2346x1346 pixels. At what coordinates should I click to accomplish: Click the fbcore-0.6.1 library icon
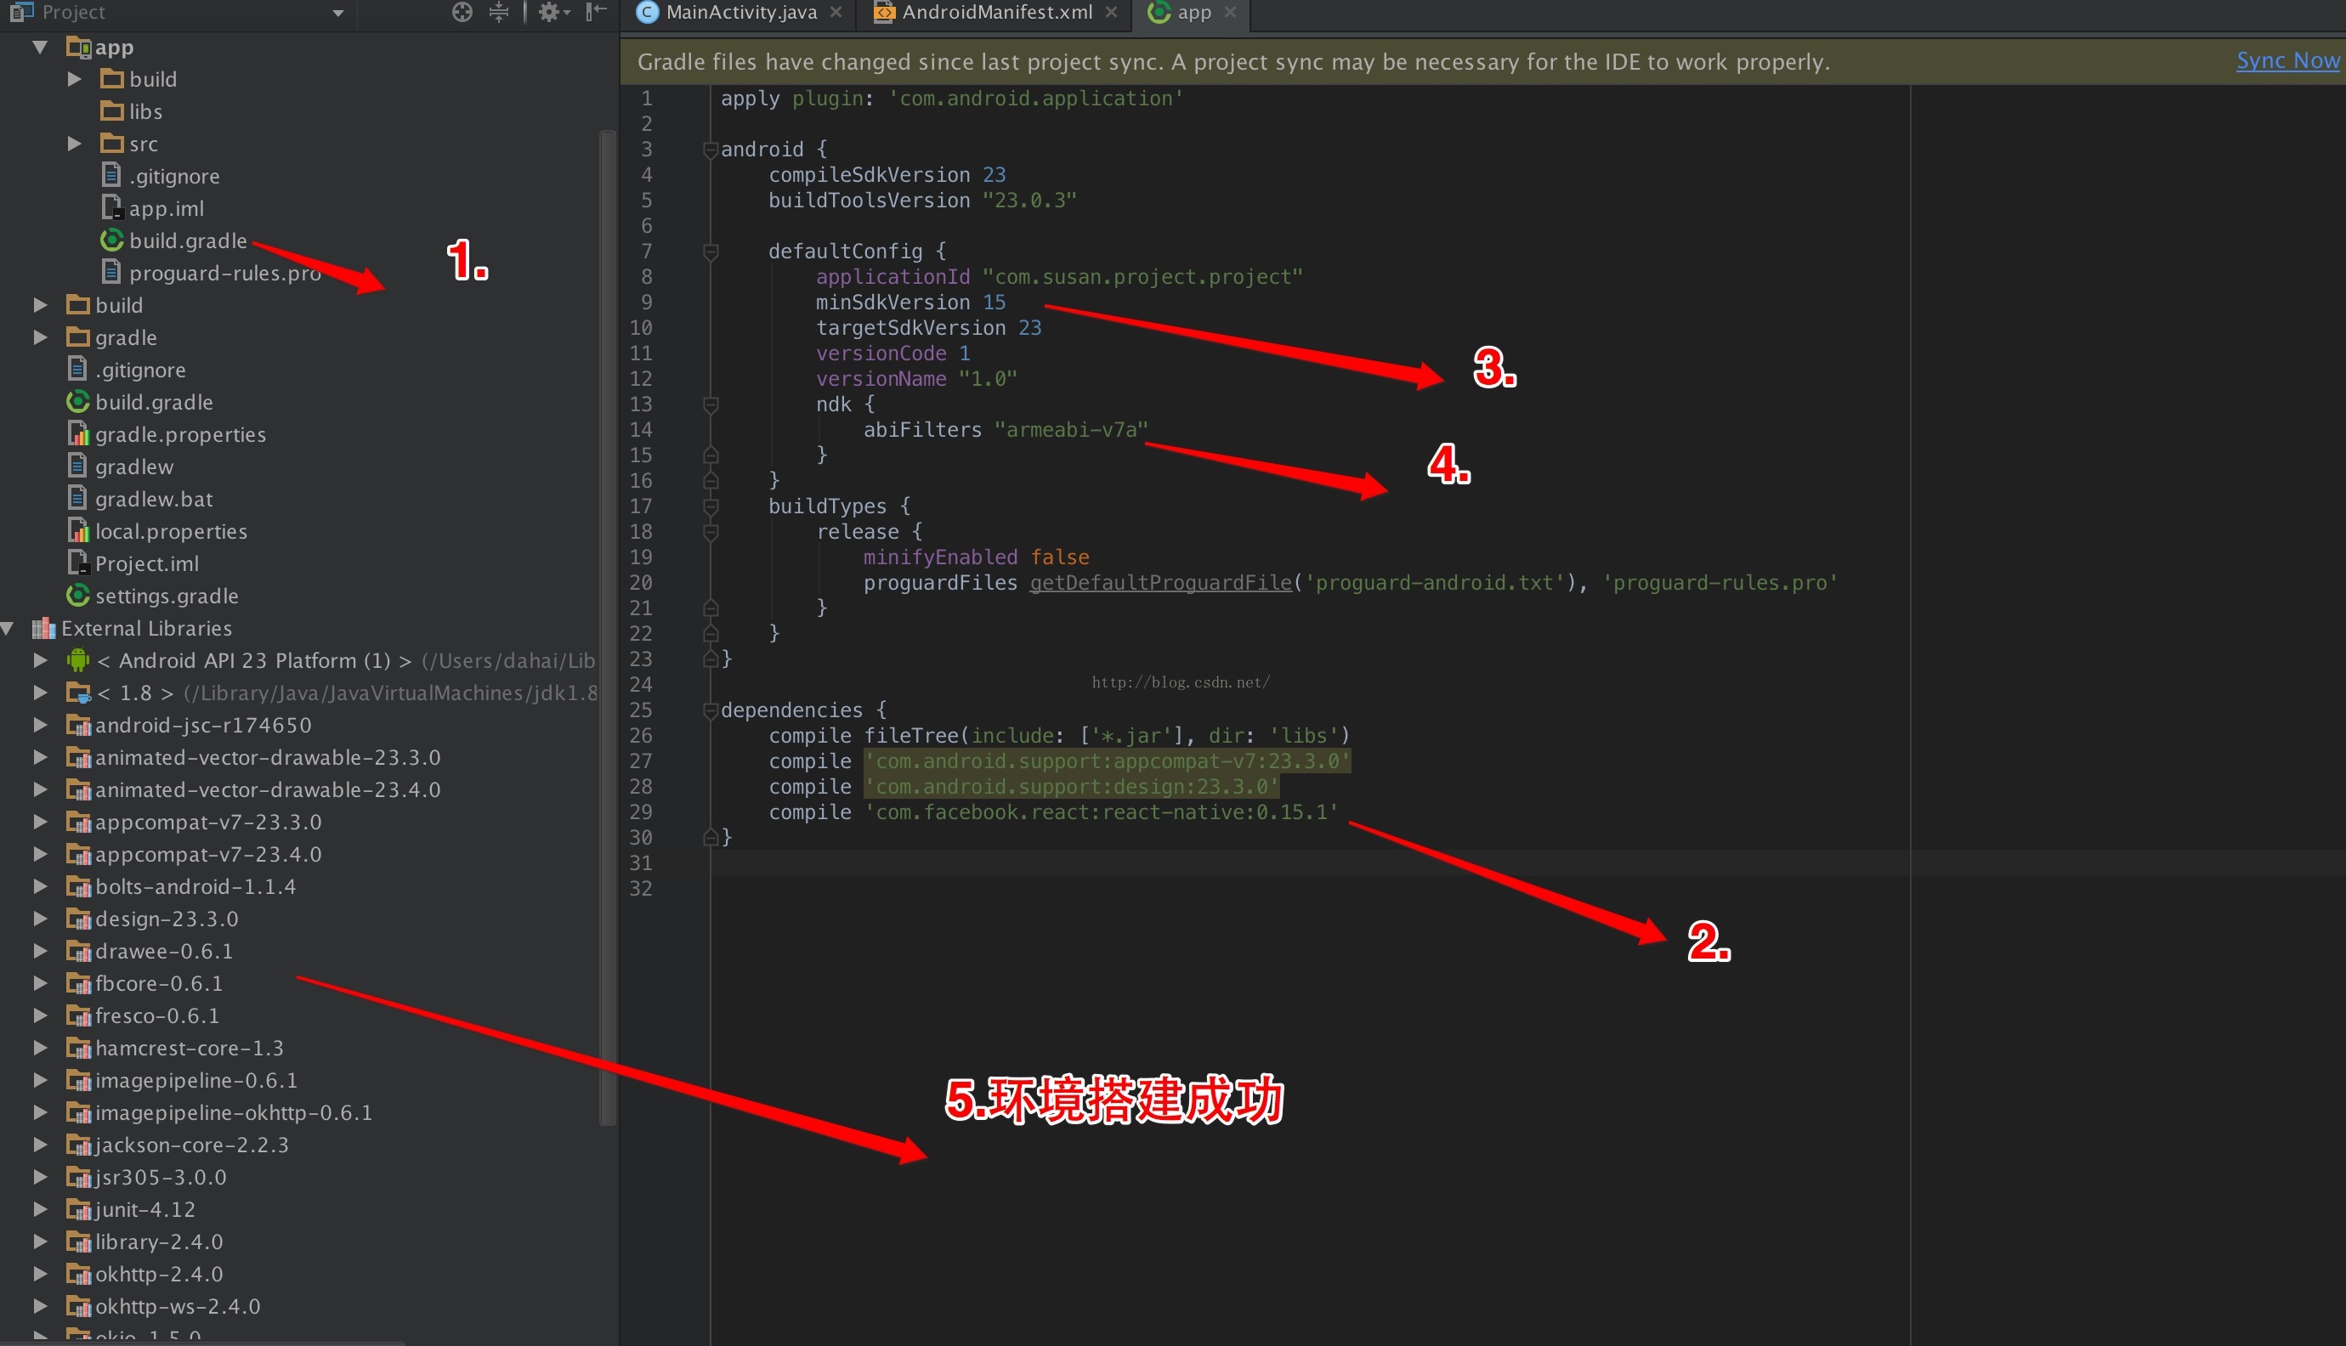pyautogui.click(x=78, y=985)
